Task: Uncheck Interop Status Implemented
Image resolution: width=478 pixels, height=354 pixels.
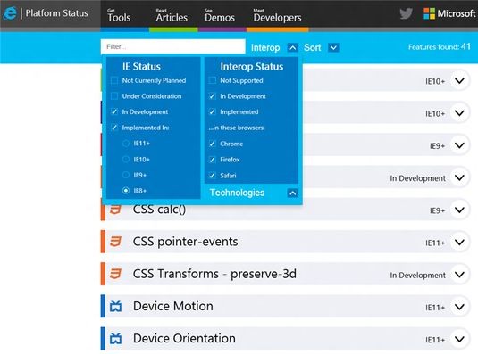Action: click(x=212, y=112)
